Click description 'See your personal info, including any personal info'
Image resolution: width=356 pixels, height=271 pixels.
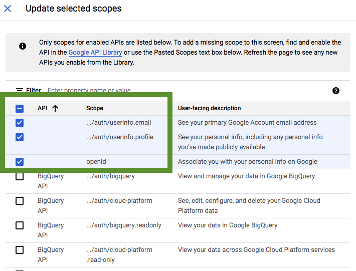click(x=250, y=137)
